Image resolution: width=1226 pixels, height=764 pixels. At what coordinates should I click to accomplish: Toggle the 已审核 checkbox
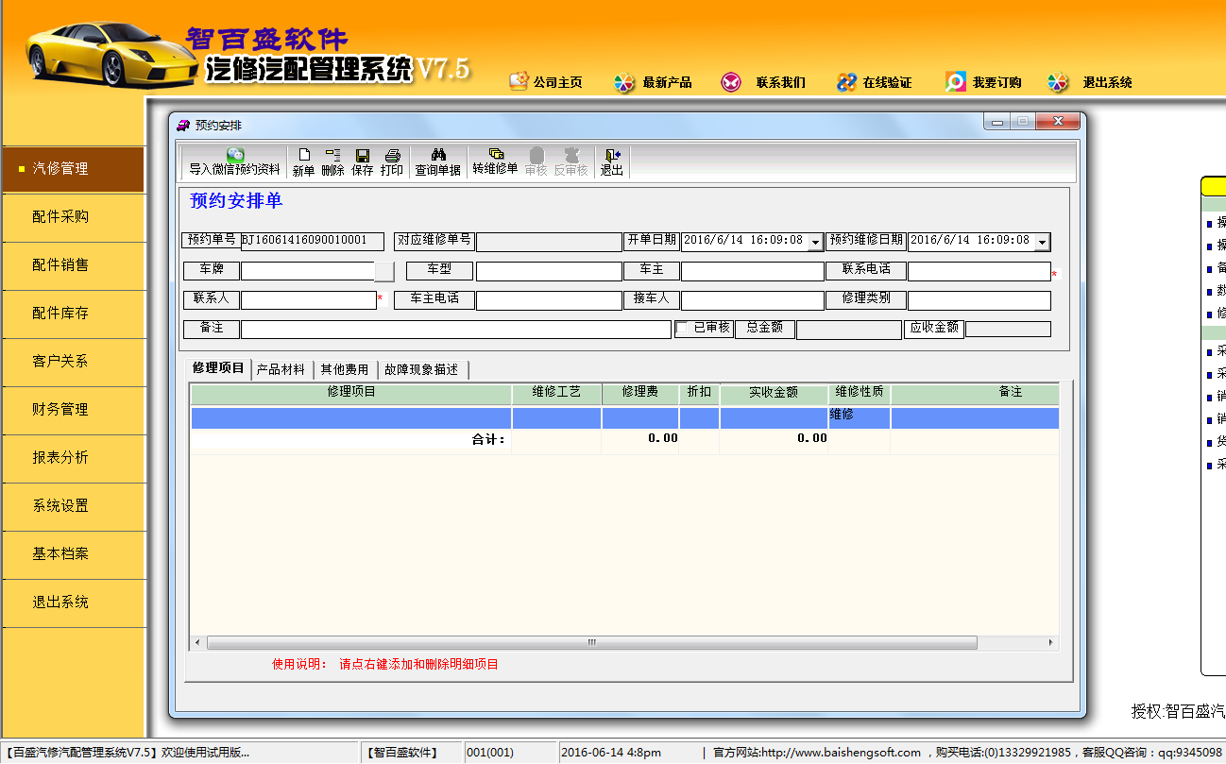682,329
